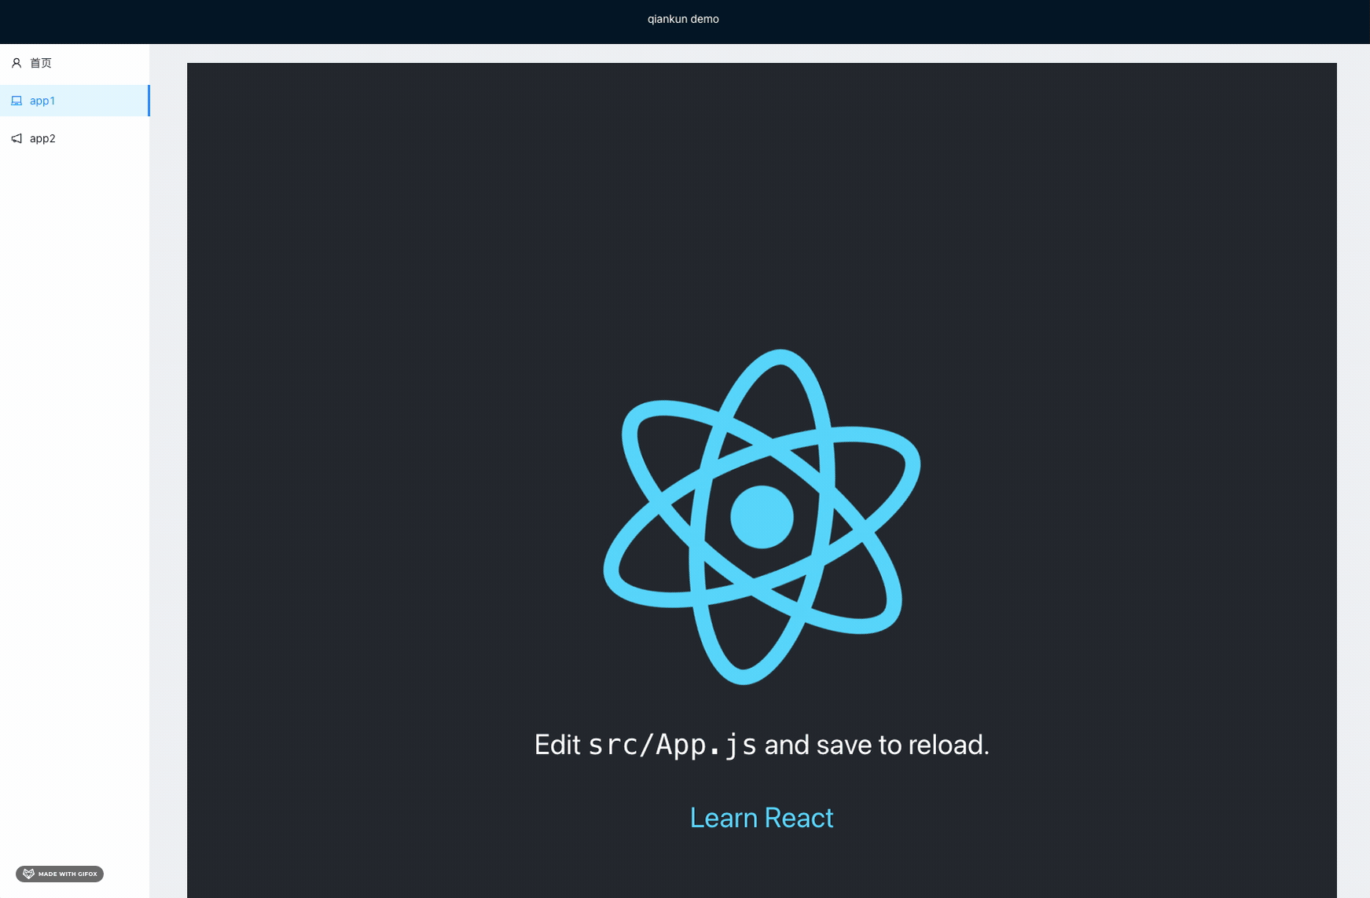Open the Learn React link
This screenshot has width=1370, height=898.
pyautogui.click(x=761, y=817)
